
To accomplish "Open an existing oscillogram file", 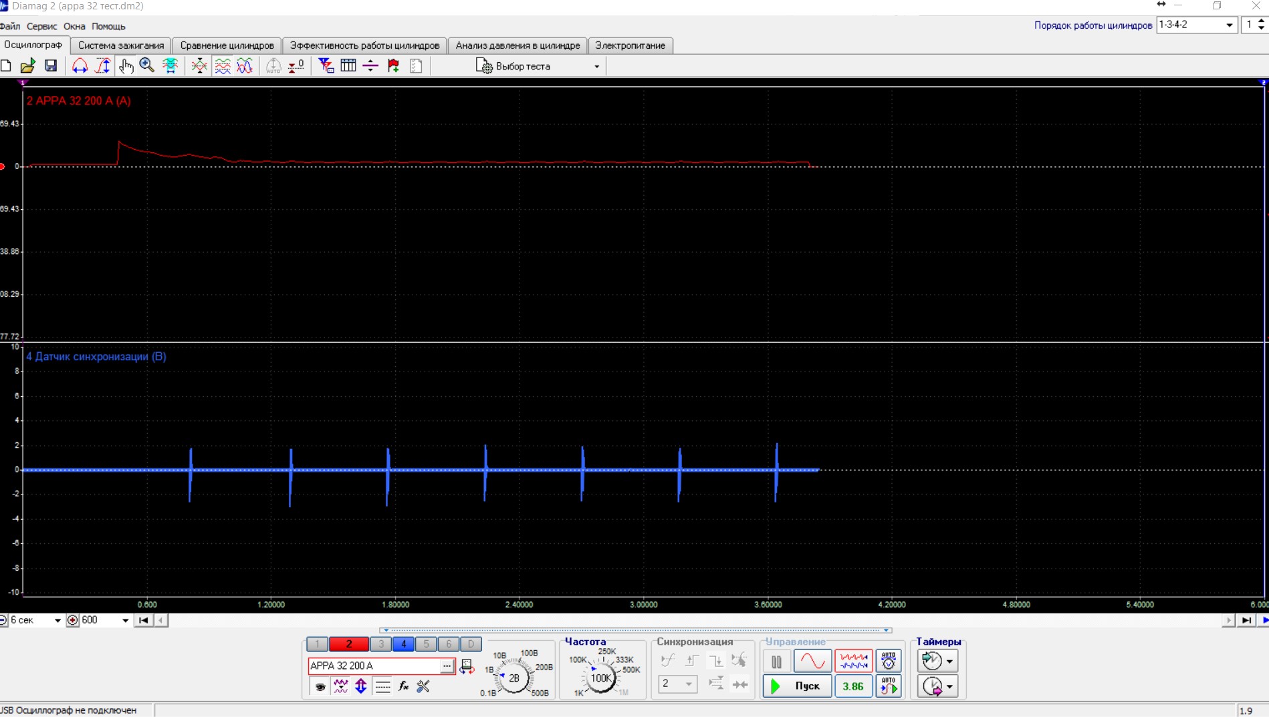I will (27, 65).
